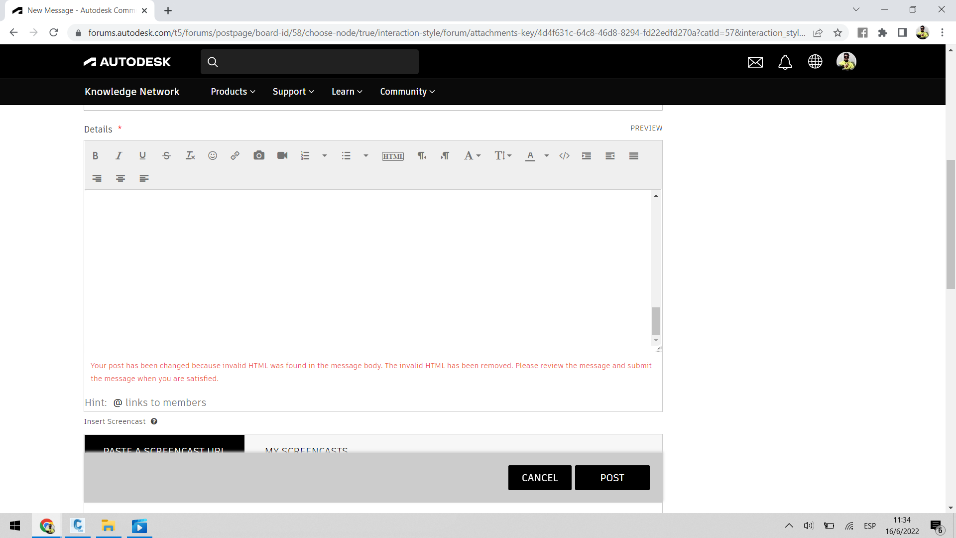Switch the editor to HTML view
The width and height of the screenshot is (956, 538).
(393, 156)
